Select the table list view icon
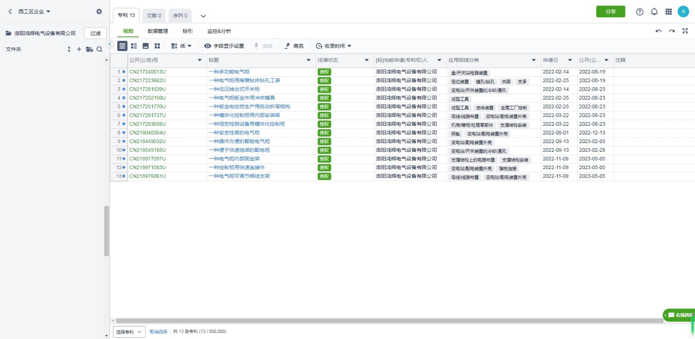This screenshot has width=695, height=339. [122, 46]
